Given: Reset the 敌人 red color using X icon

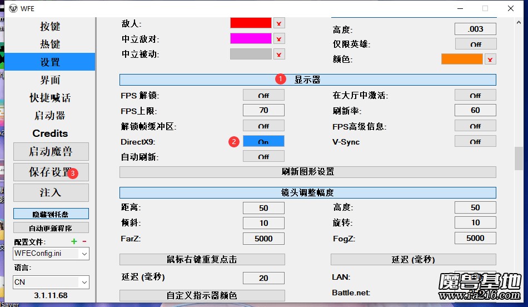Looking at the screenshot, I should pyautogui.click(x=279, y=23).
